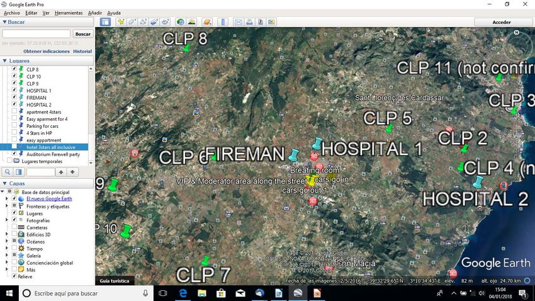The image size is (535, 301).
Task: Collapse the Buscar panel
Action: (4, 22)
